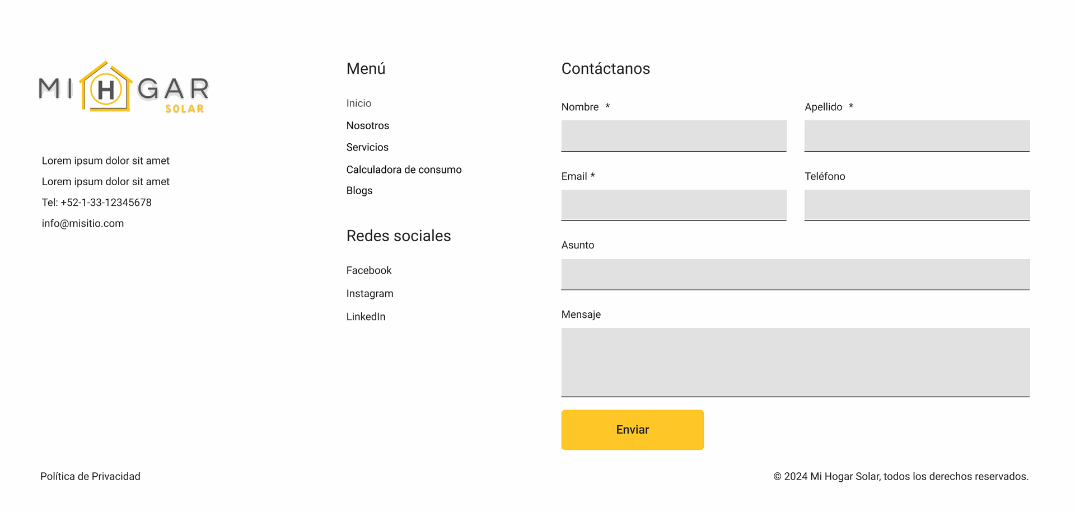Click the Tel: +52-1-33-12345678 phone number
This screenshot has width=1075, height=512.
coord(97,203)
